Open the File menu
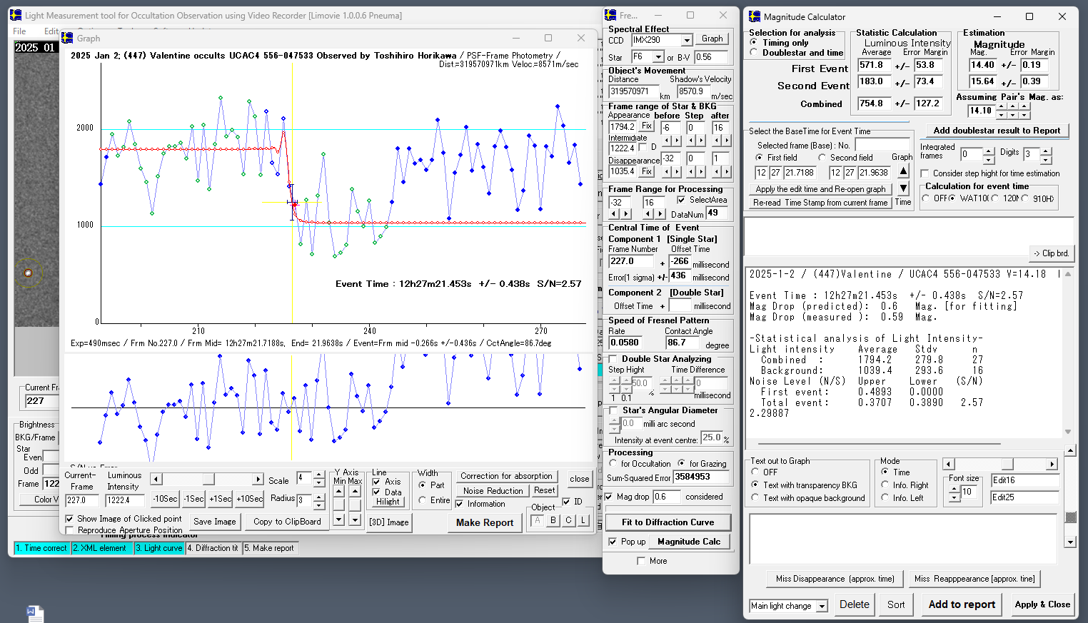Viewport: 1088px width, 623px height. point(19,31)
